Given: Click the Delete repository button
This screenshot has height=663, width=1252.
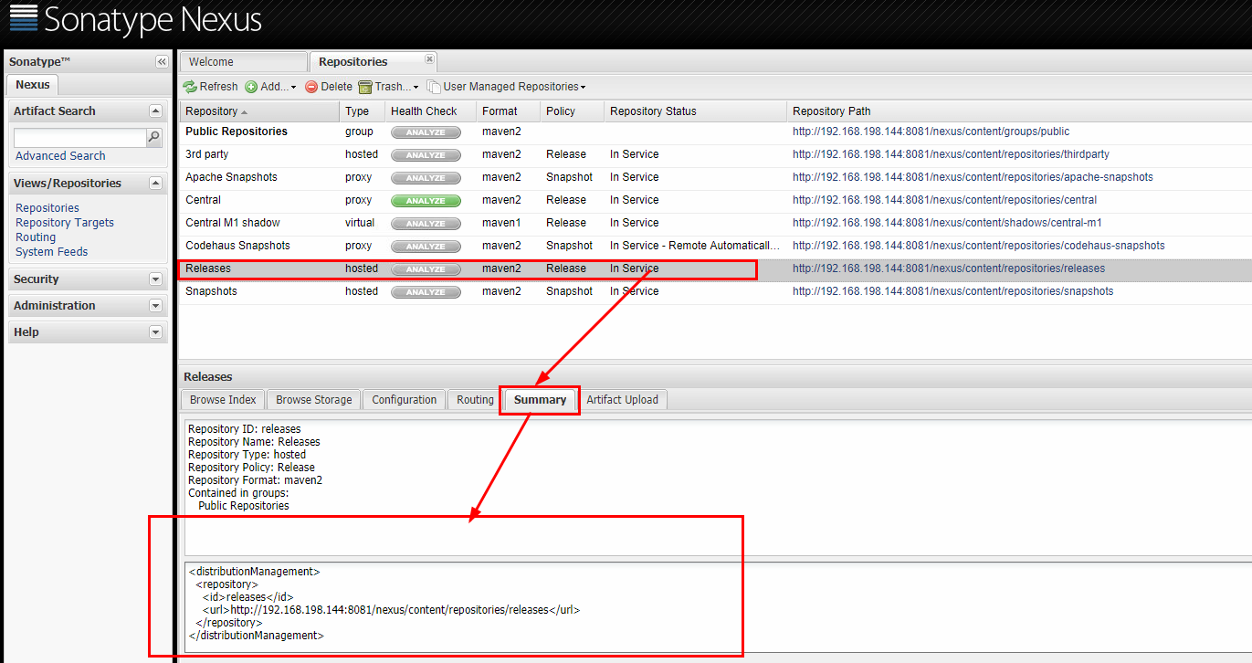Looking at the screenshot, I should coord(329,87).
